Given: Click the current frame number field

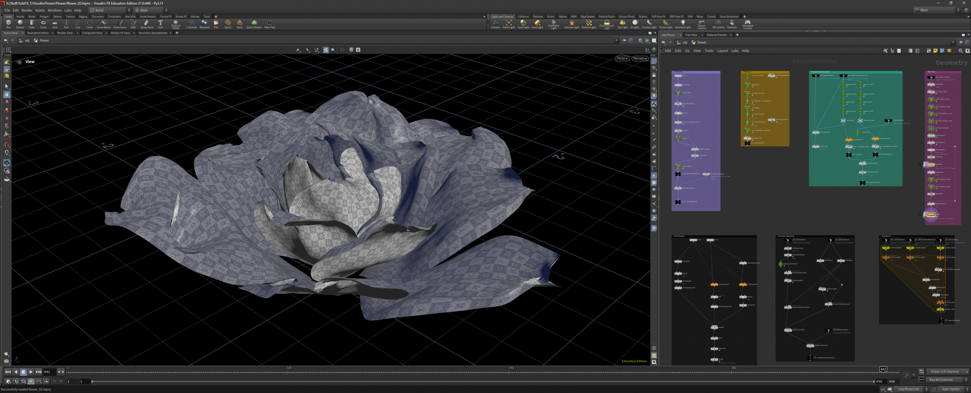Looking at the screenshot, I should (49, 372).
